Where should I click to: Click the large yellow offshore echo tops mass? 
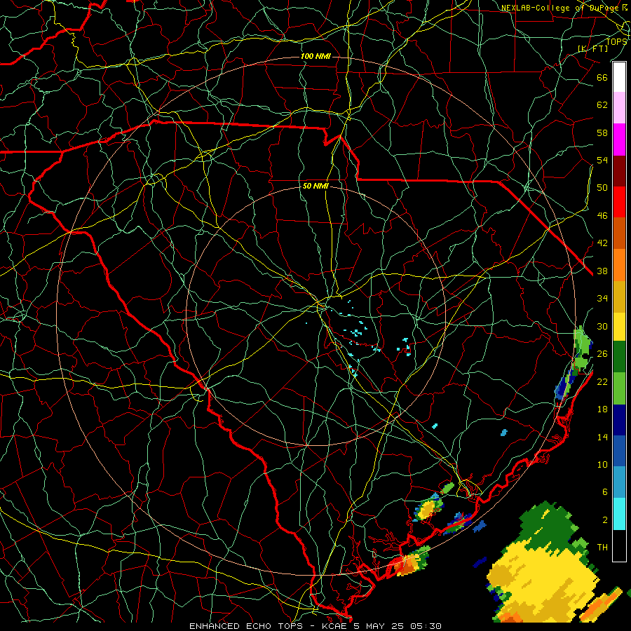point(541,581)
